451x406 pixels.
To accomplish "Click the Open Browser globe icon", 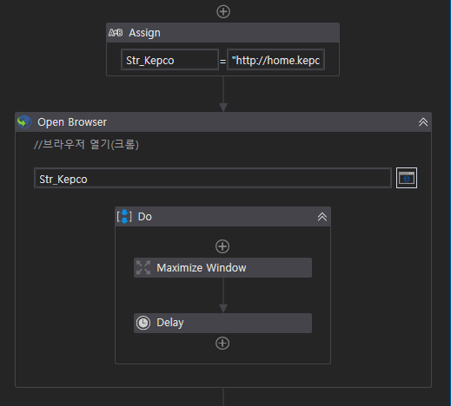I will pyautogui.click(x=24, y=122).
